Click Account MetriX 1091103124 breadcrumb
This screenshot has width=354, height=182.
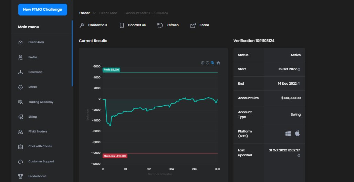[147, 13]
